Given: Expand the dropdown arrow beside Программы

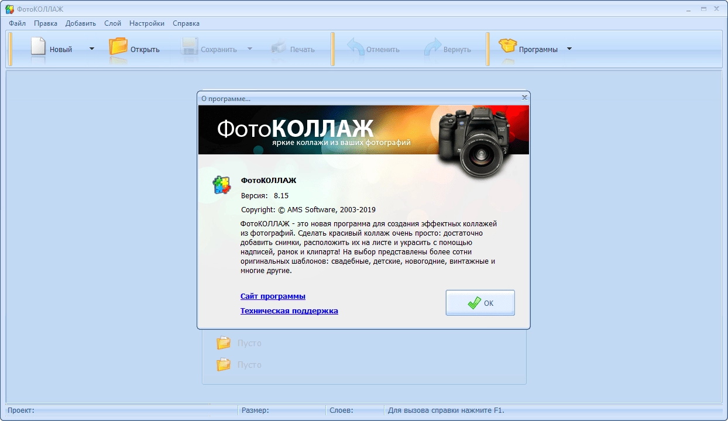Looking at the screenshot, I should 569,49.
